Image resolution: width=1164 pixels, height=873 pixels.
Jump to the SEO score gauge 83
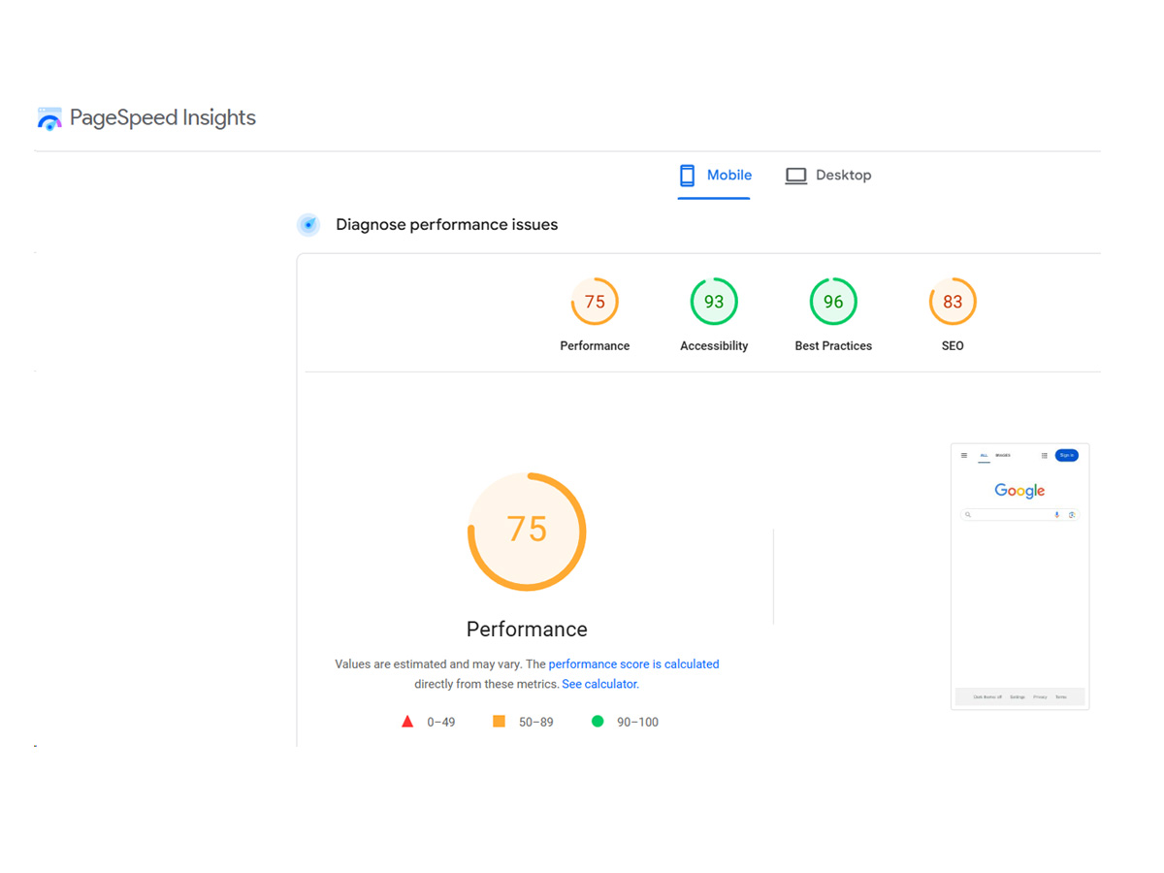pyautogui.click(x=953, y=302)
